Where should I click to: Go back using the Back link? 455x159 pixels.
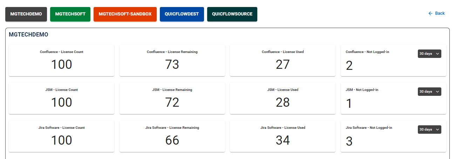click(x=436, y=13)
